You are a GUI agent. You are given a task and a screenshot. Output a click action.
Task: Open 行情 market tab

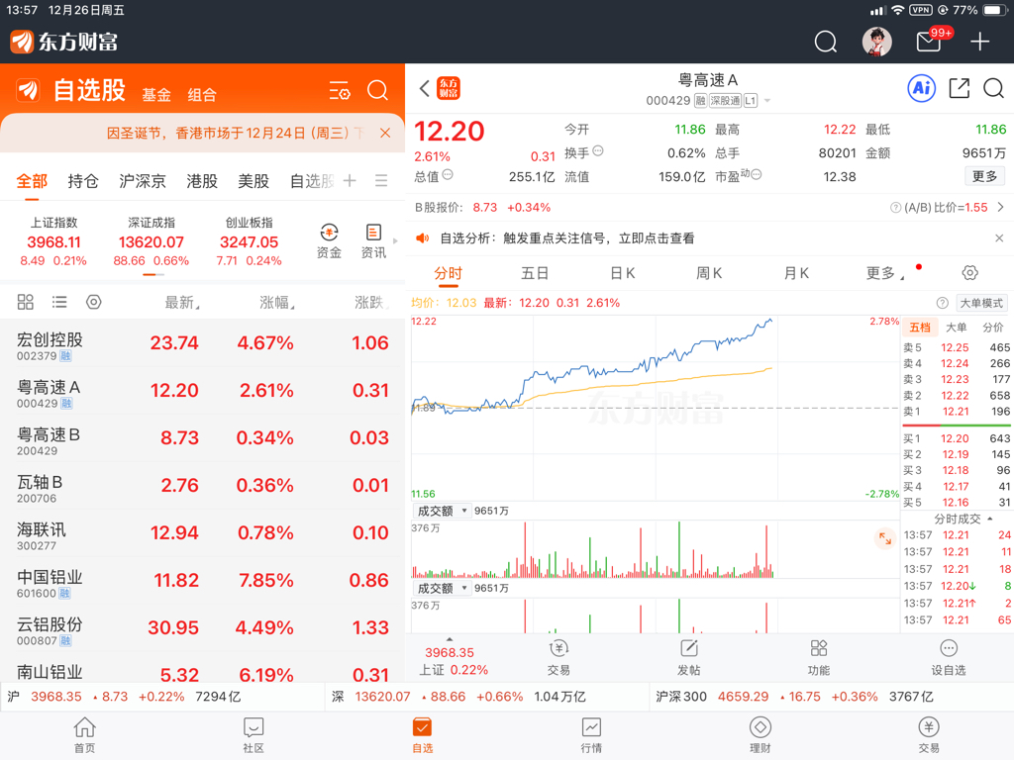(591, 735)
